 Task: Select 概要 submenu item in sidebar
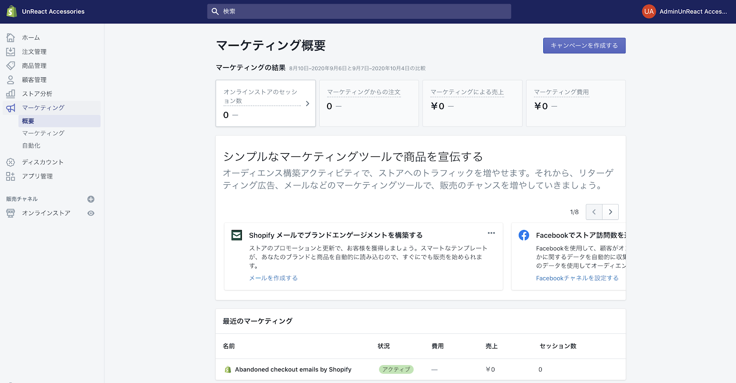tap(28, 121)
